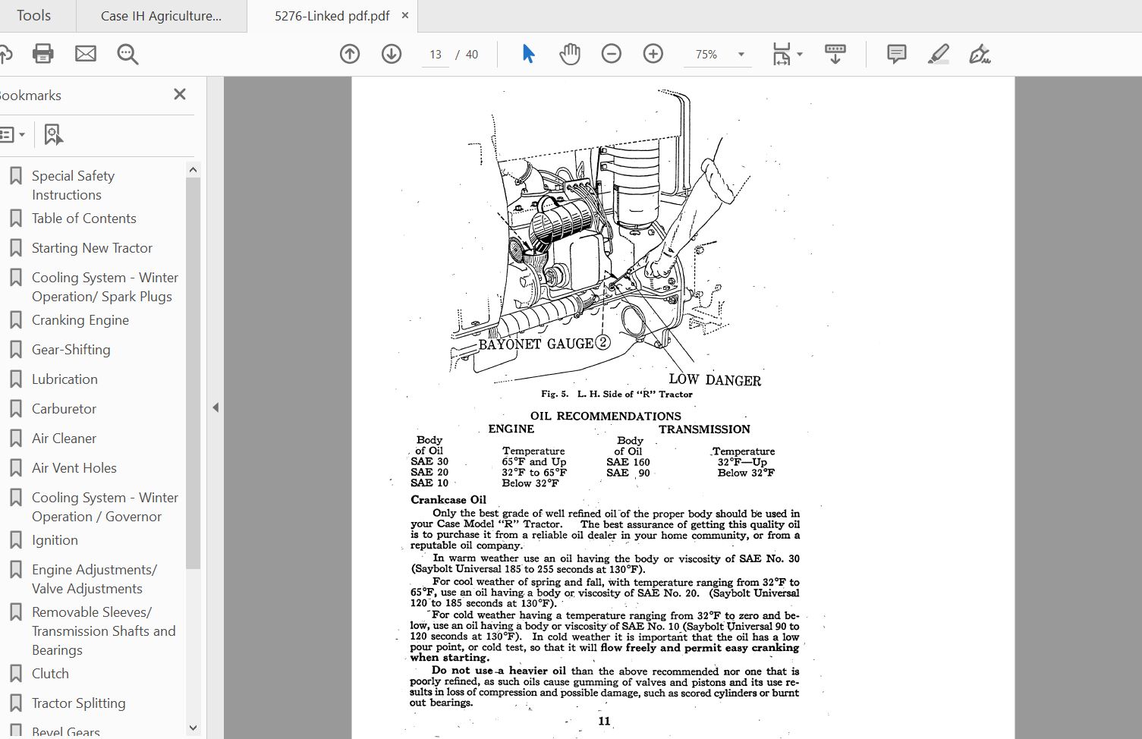Open Special Safety Instructions bookmark
The image size is (1142, 739).
pyautogui.click(x=73, y=185)
